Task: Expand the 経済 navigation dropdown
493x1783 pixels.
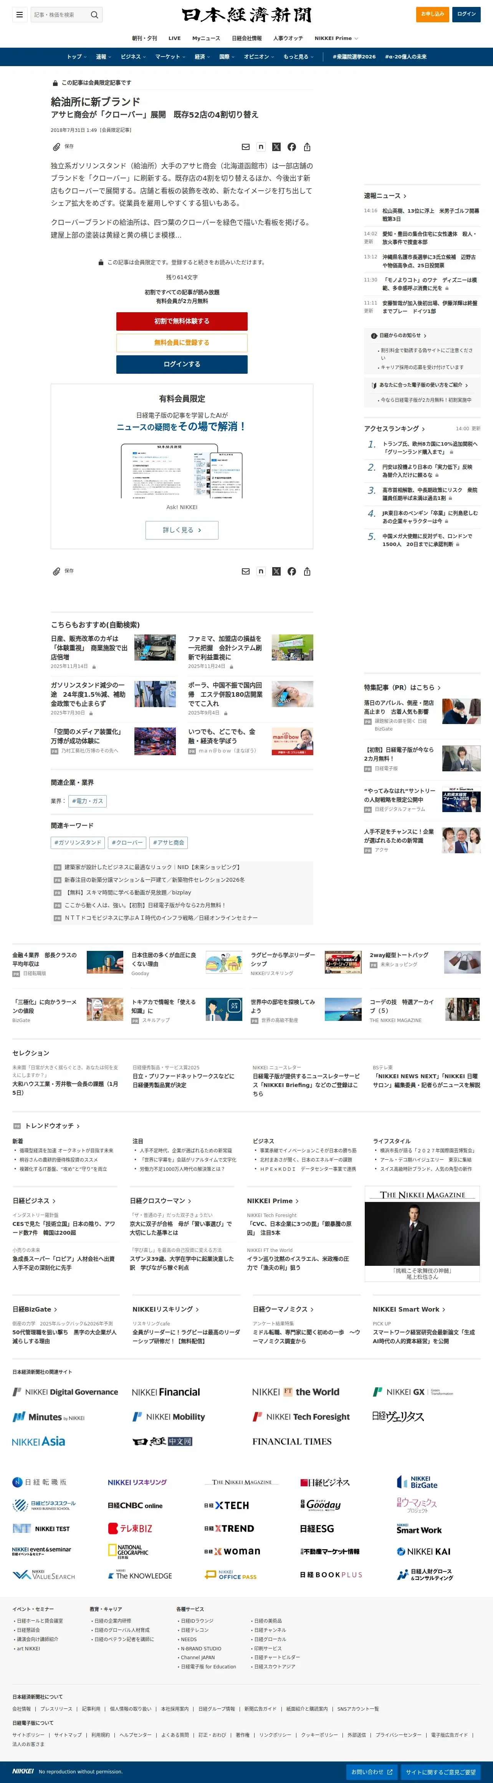Action: click(x=202, y=57)
